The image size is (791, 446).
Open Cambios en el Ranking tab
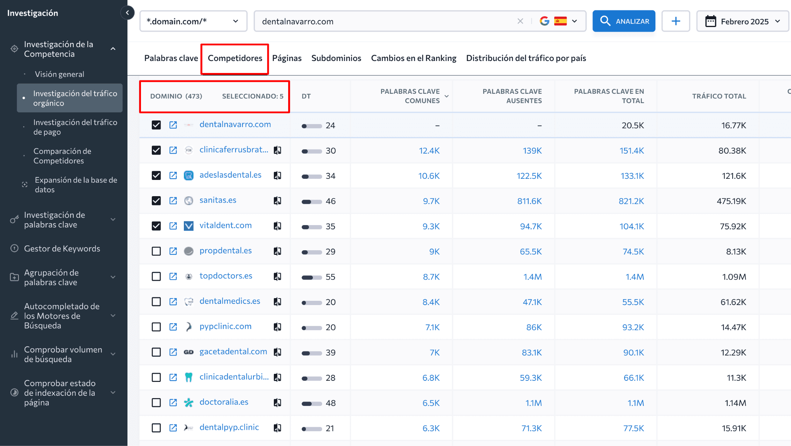[414, 58]
